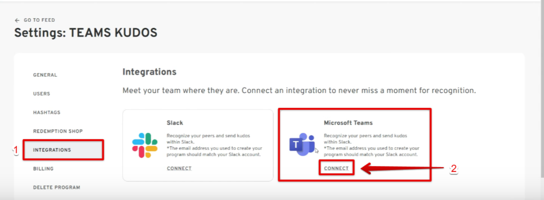Image resolution: width=544 pixels, height=200 pixels.
Task: Click the Slack card description text
Action: [214, 145]
